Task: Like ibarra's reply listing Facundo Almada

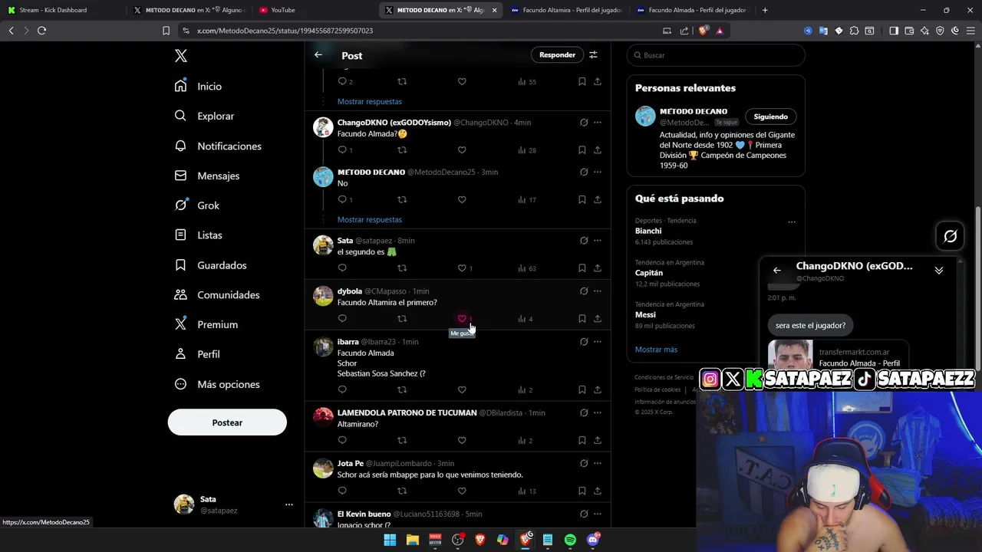Action: (462, 390)
